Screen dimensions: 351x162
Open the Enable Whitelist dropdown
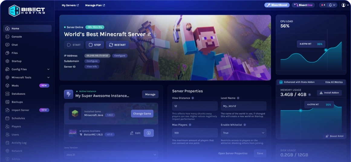pyautogui.click(x=244, y=133)
